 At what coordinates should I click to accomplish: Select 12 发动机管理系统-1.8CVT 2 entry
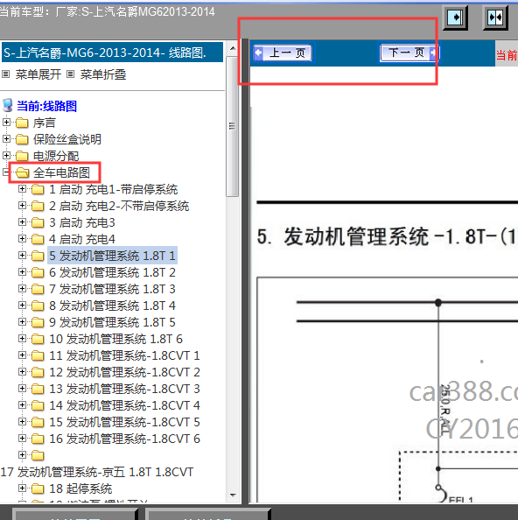[x=124, y=372]
